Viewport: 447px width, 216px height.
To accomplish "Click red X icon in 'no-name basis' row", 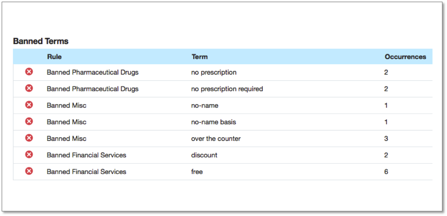I will pos(29,122).
